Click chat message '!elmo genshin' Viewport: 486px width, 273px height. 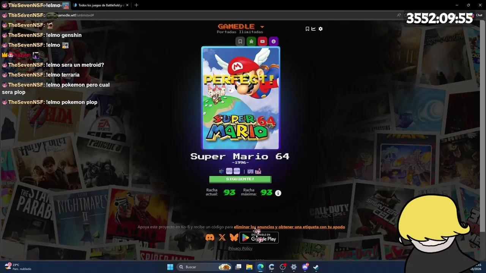[x=64, y=35]
